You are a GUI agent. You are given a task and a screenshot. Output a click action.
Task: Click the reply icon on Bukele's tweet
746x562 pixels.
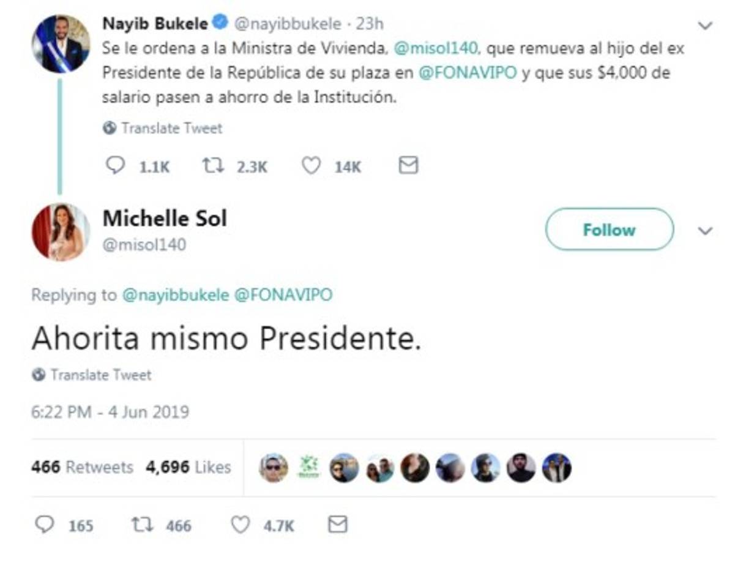click(116, 165)
